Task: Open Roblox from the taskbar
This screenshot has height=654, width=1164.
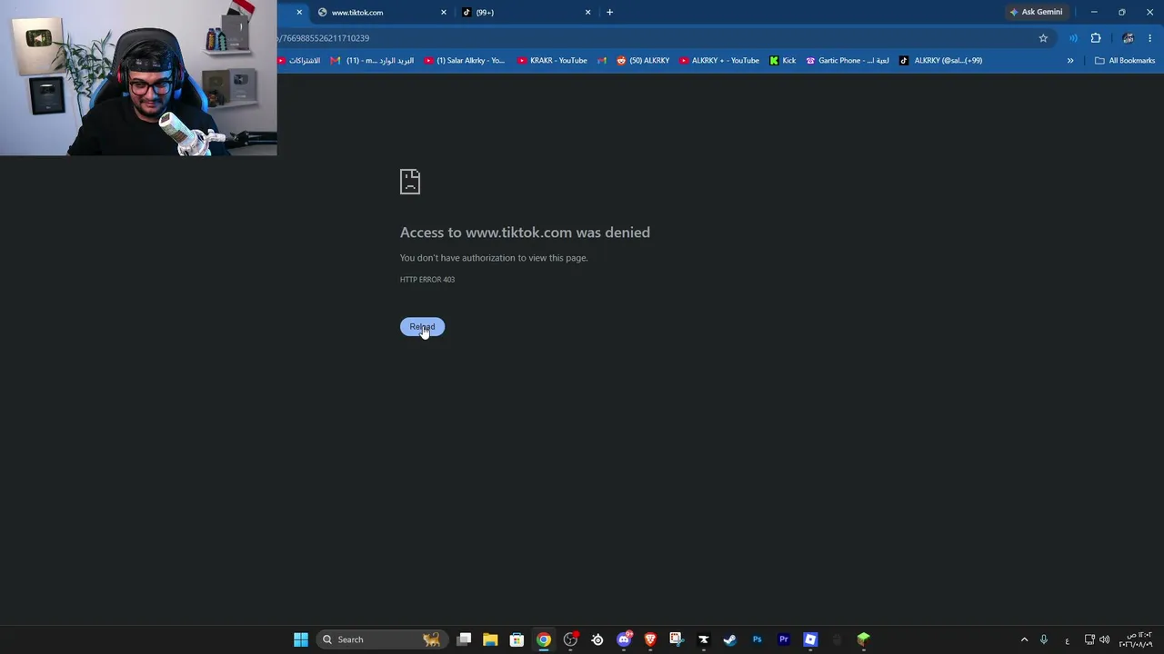Action: pos(810,639)
